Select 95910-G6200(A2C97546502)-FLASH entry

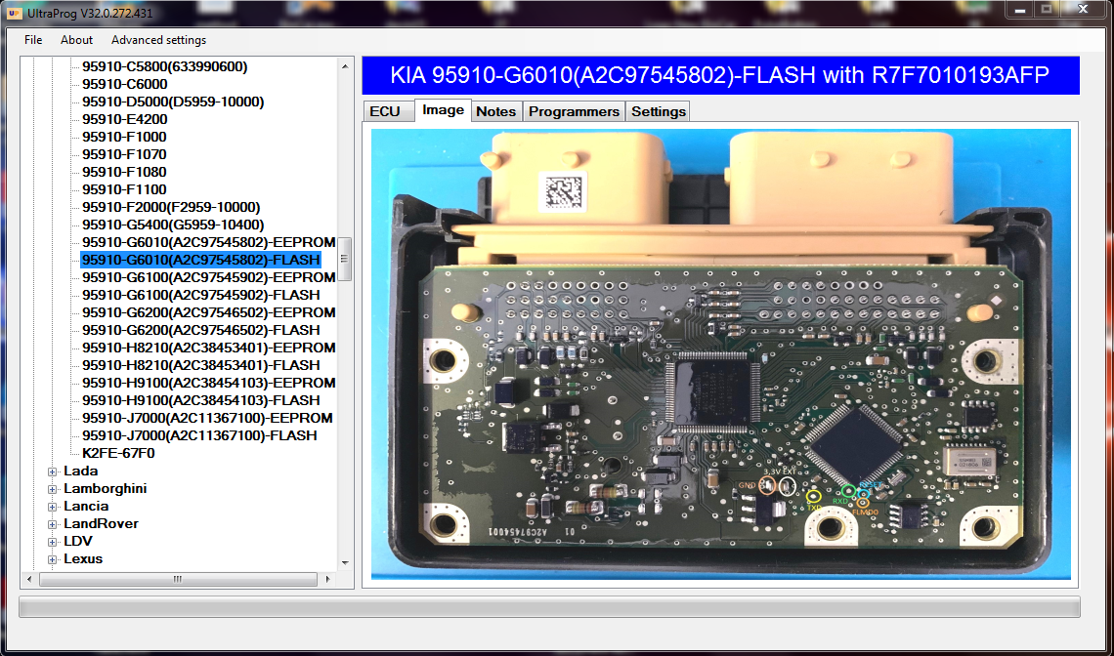[x=201, y=330]
